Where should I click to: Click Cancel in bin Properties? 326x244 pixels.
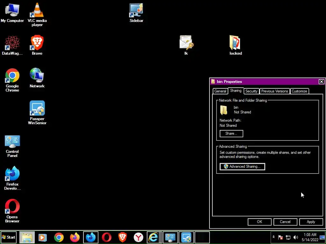click(285, 221)
